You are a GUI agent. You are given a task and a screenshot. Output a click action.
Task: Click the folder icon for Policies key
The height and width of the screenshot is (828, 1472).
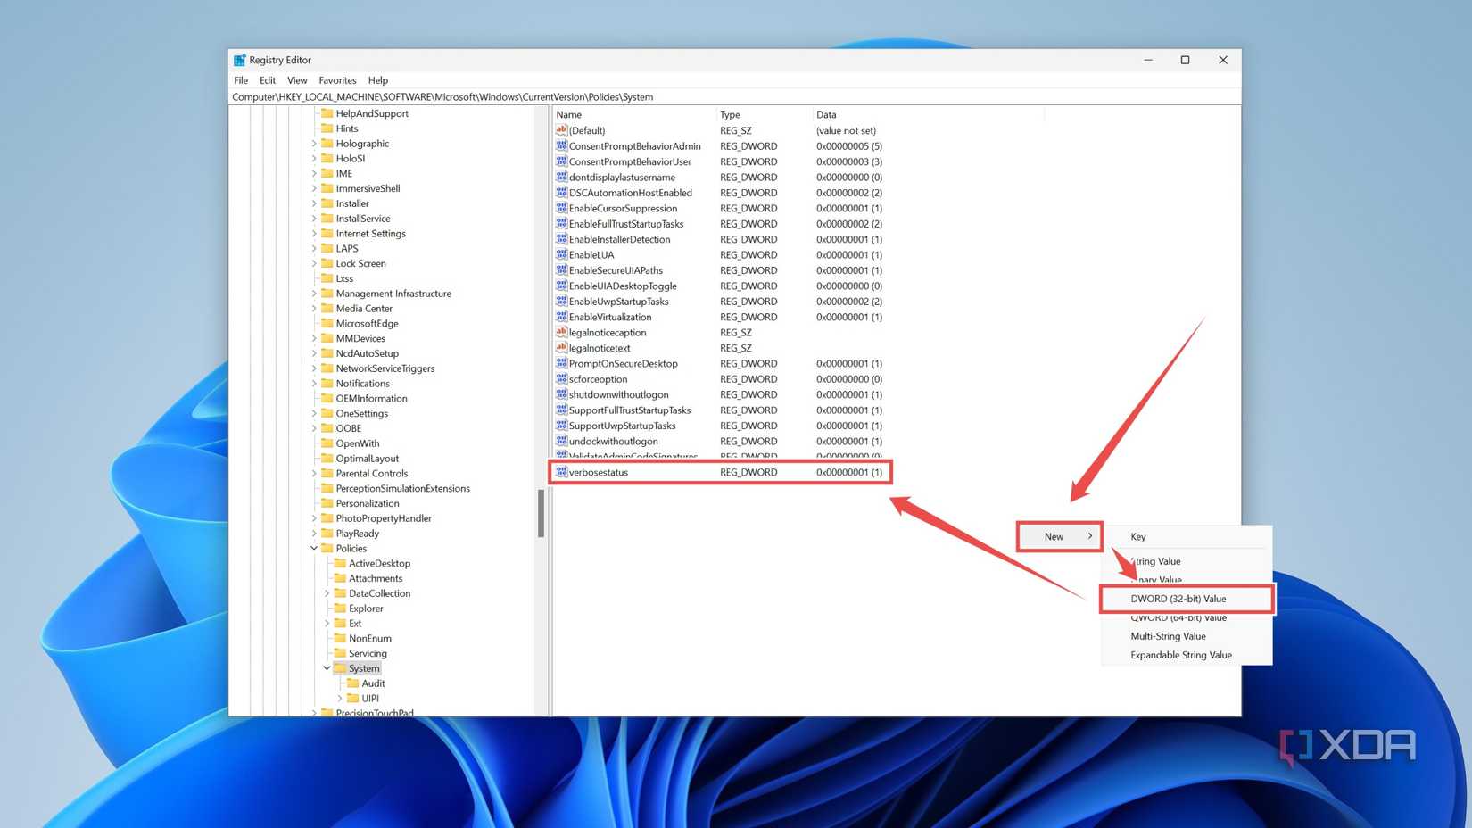pyautogui.click(x=327, y=548)
